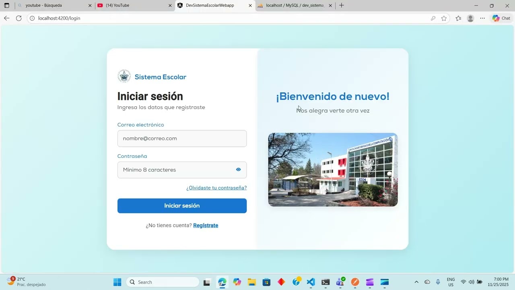The image size is (515, 290).
Task: Select the DevSistemaEscolarWebapp tab
Action: [x=214, y=6]
